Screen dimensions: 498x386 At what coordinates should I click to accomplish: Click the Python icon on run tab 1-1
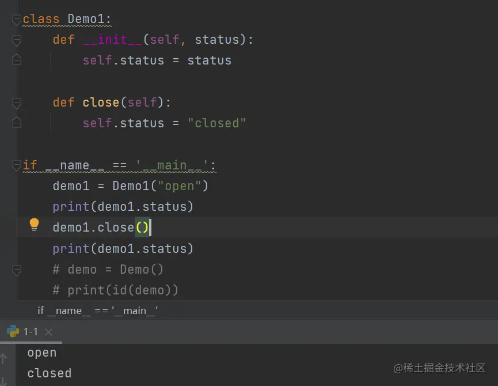point(13,331)
